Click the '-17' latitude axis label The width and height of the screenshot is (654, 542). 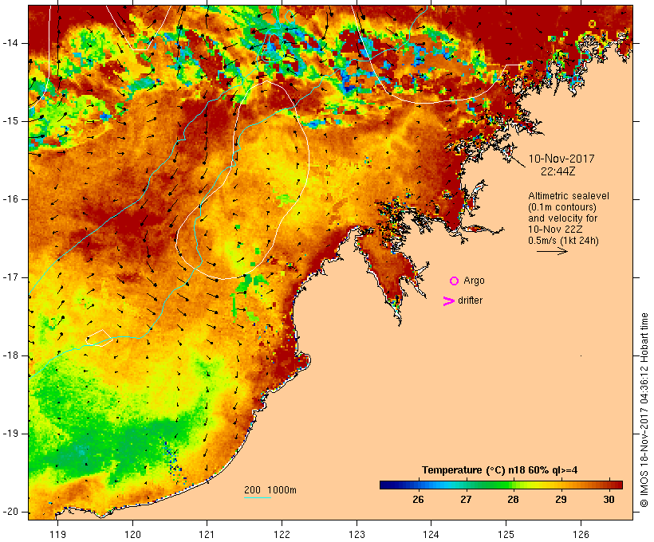click(10, 277)
